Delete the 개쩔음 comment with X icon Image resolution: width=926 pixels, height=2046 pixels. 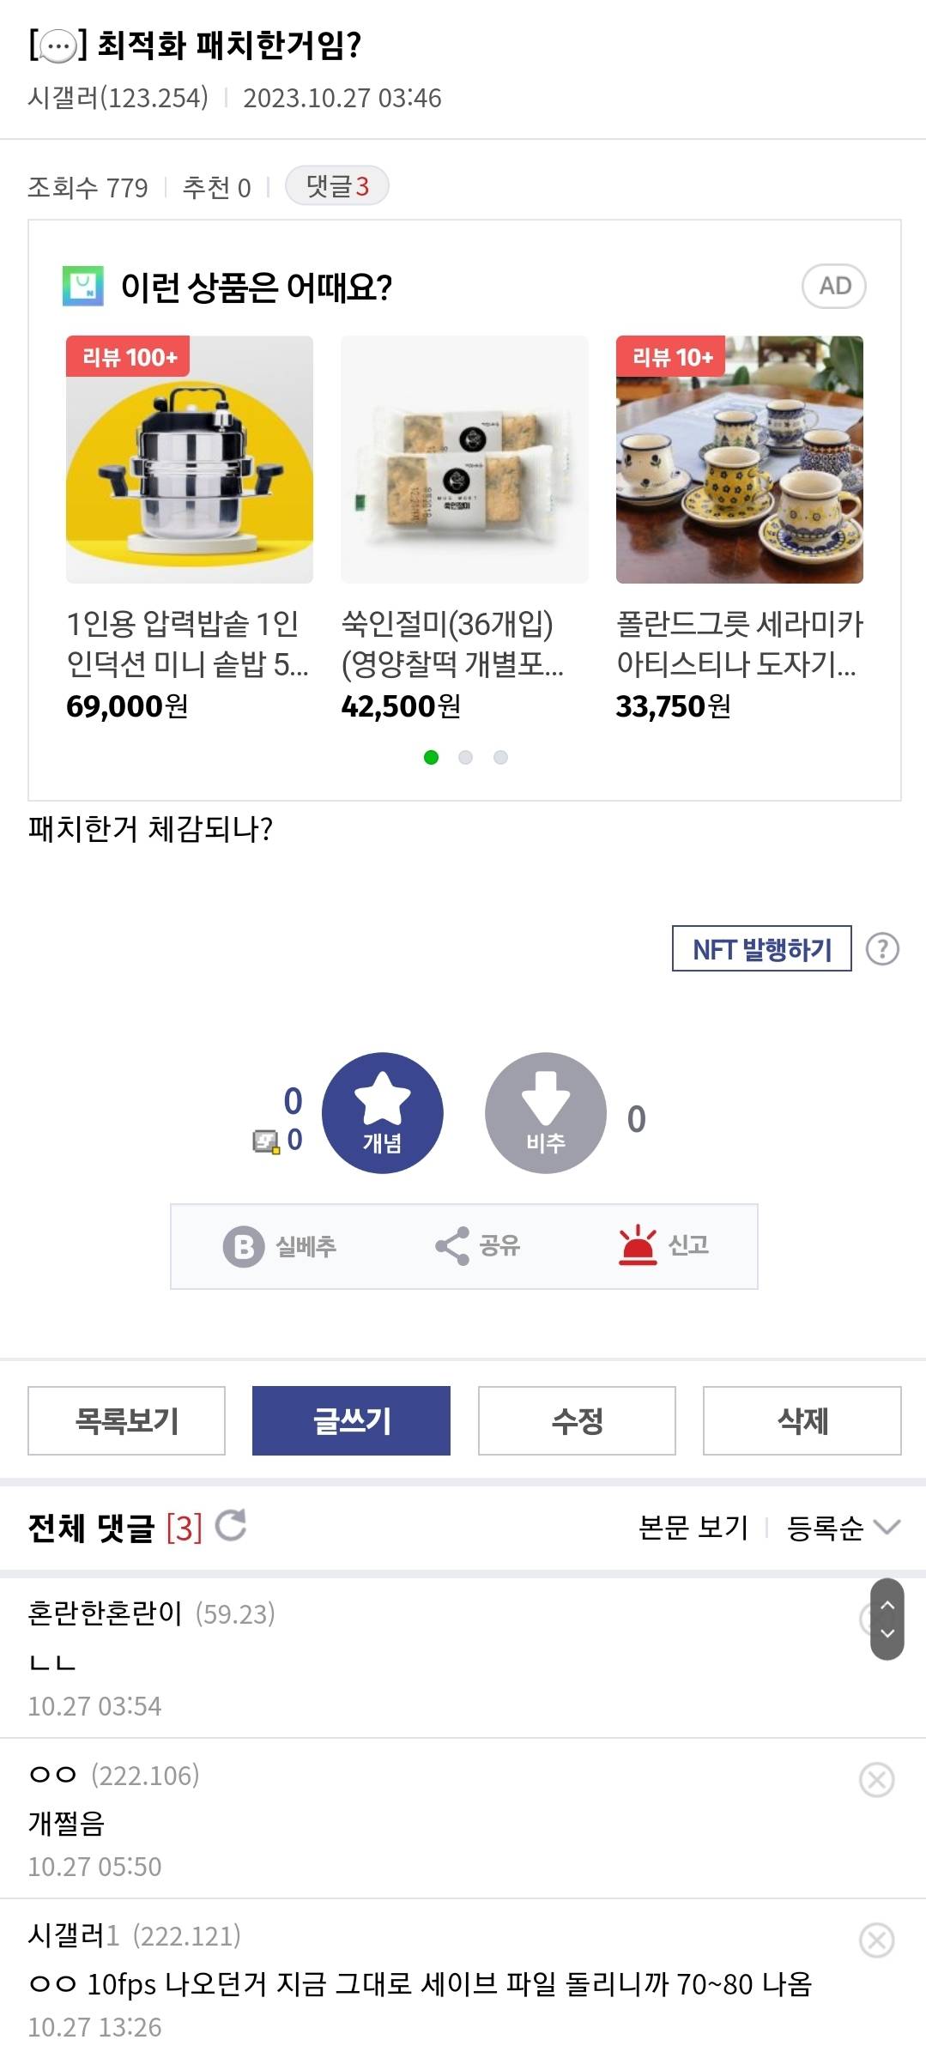876,1780
